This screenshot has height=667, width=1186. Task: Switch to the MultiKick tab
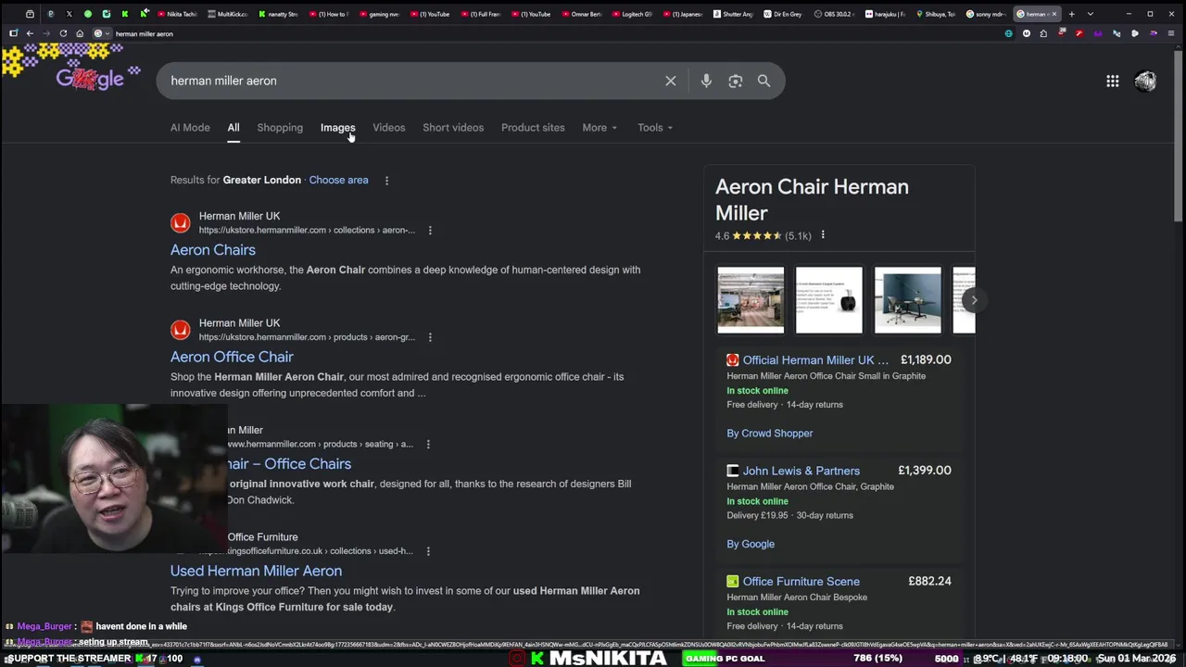pos(227,14)
